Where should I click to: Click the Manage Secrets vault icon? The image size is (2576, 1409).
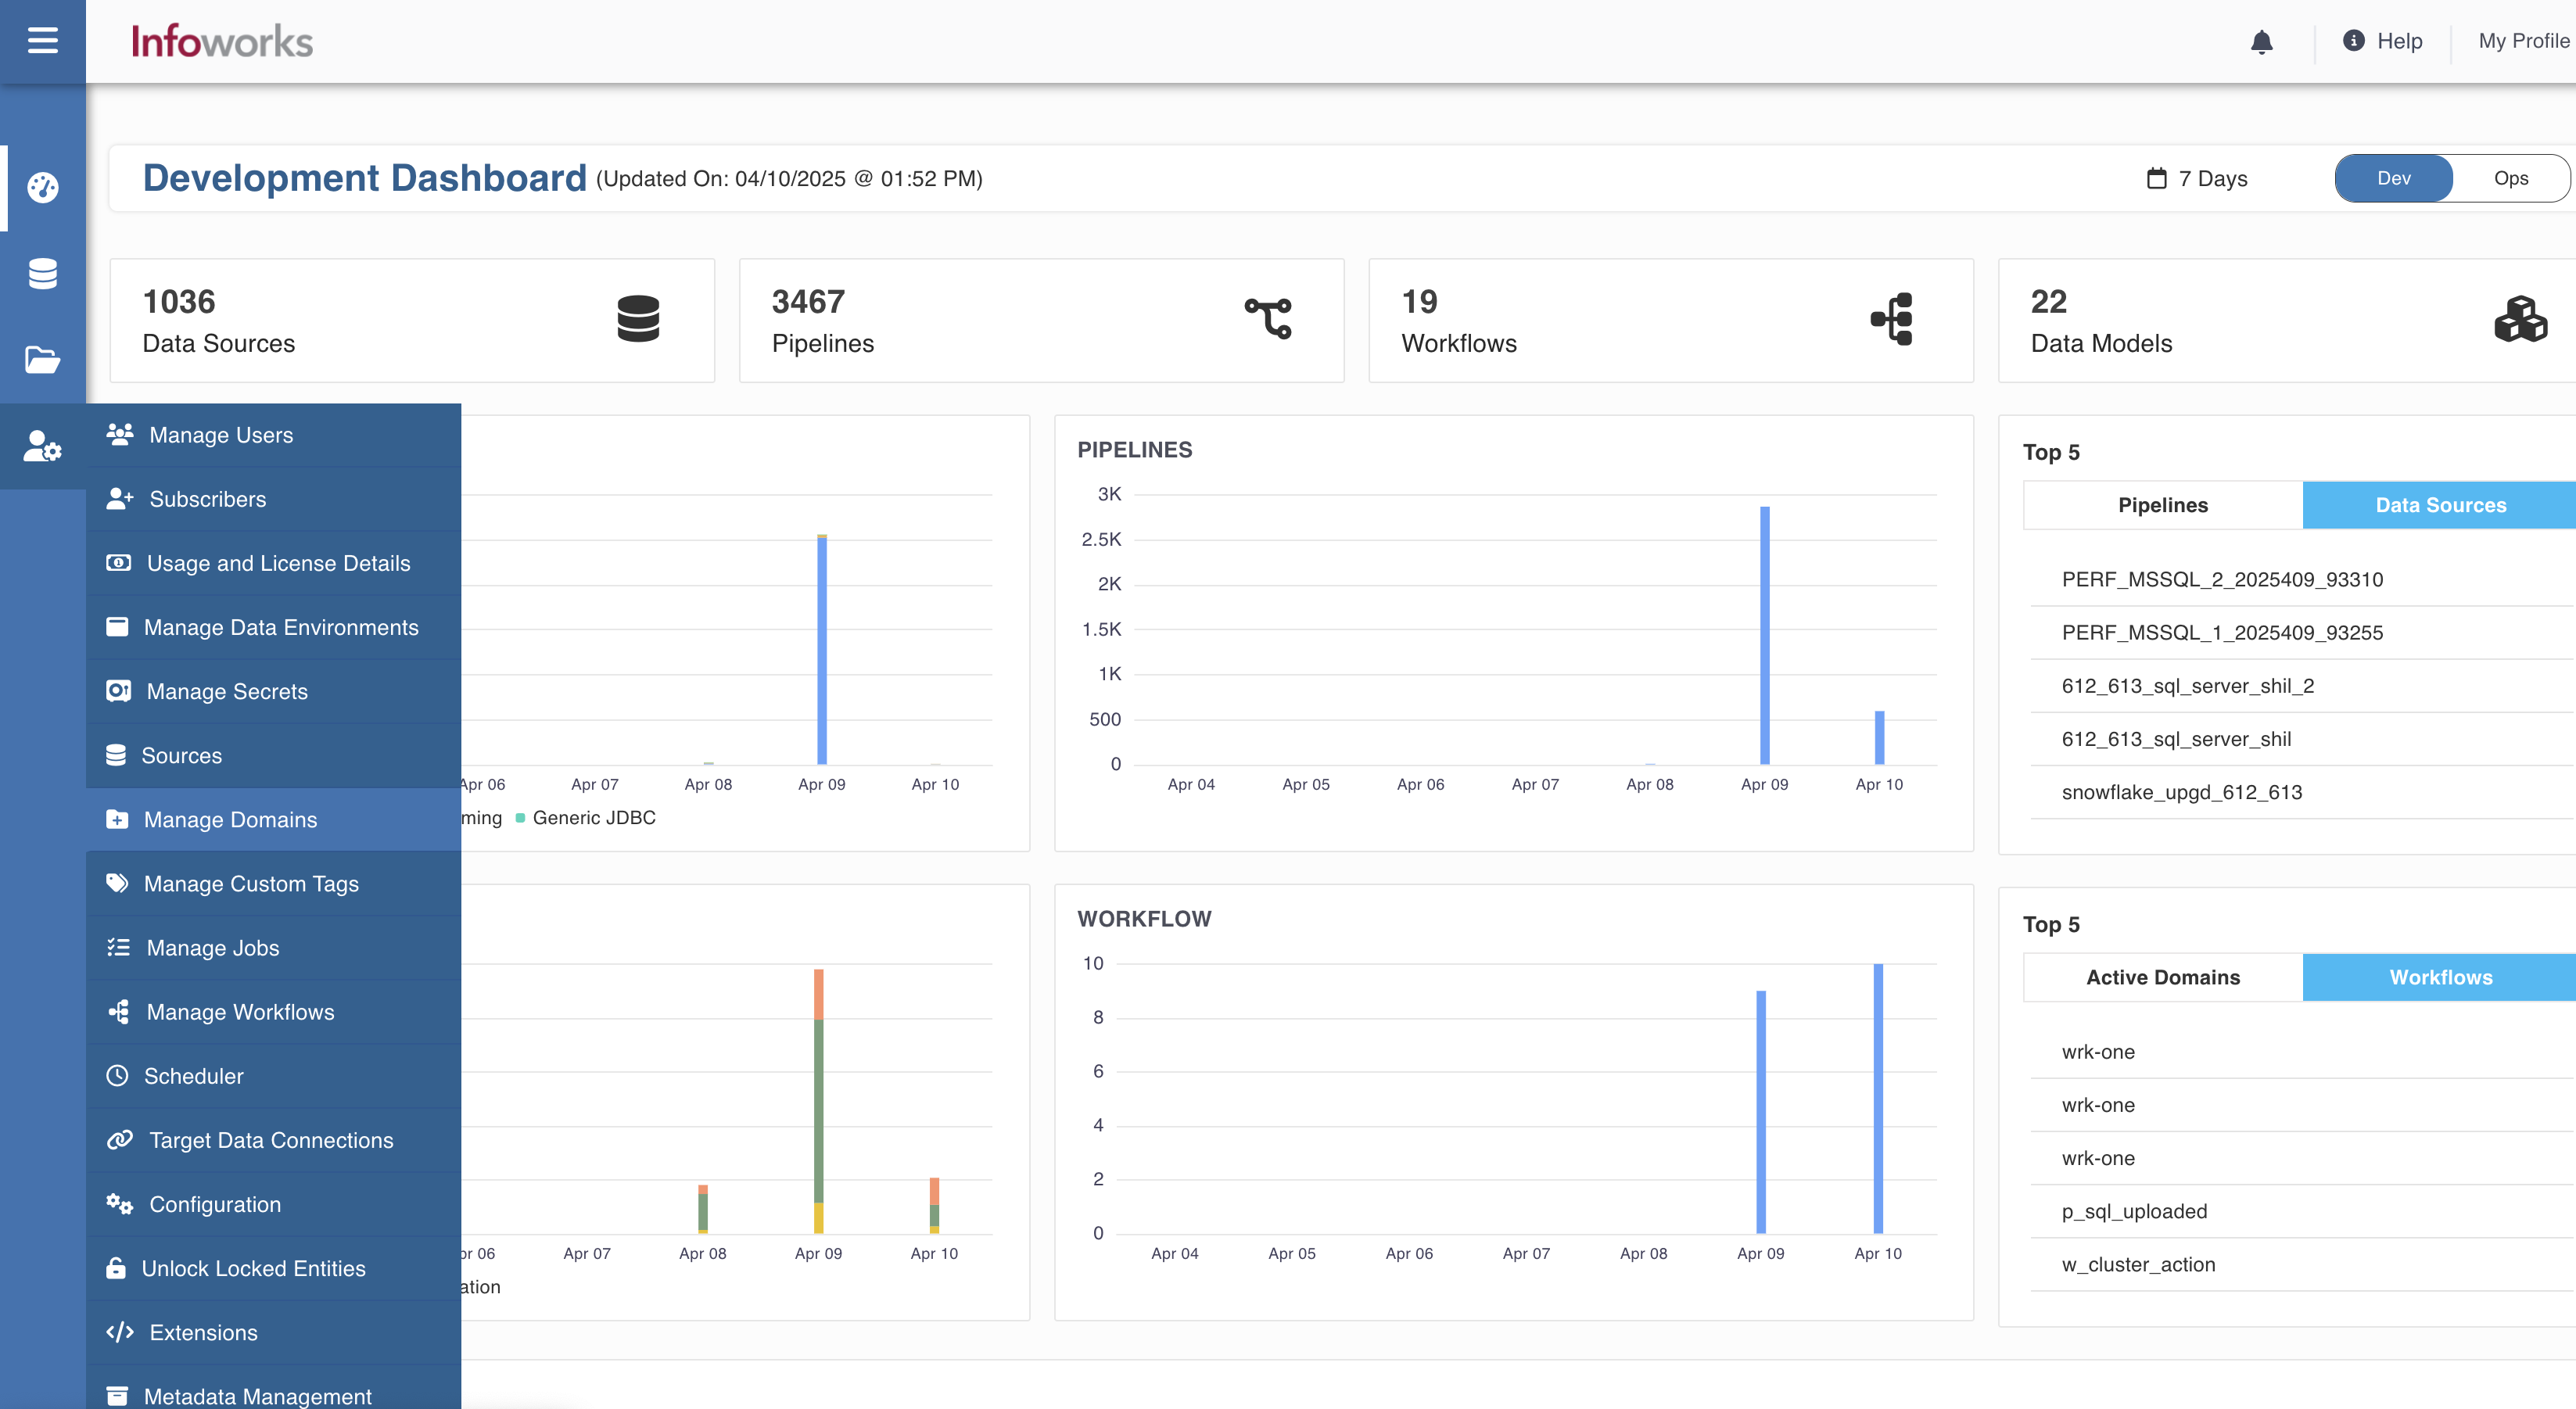pyautogui.click(x=118, y=690)
